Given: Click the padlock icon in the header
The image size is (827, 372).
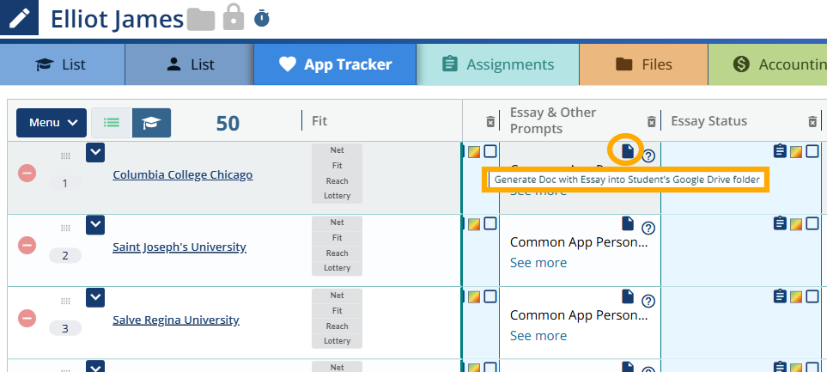Looking at the screenshot, I should pyautogui.click(x=234, y=17).
